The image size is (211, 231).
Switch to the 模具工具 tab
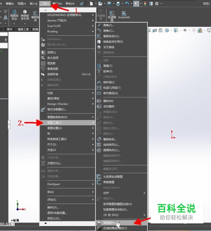tap(23, 29)
